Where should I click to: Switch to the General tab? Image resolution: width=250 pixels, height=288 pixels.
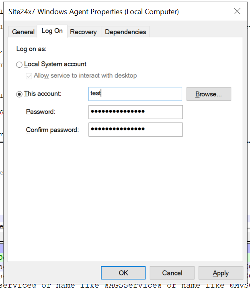tap(23, 32)
